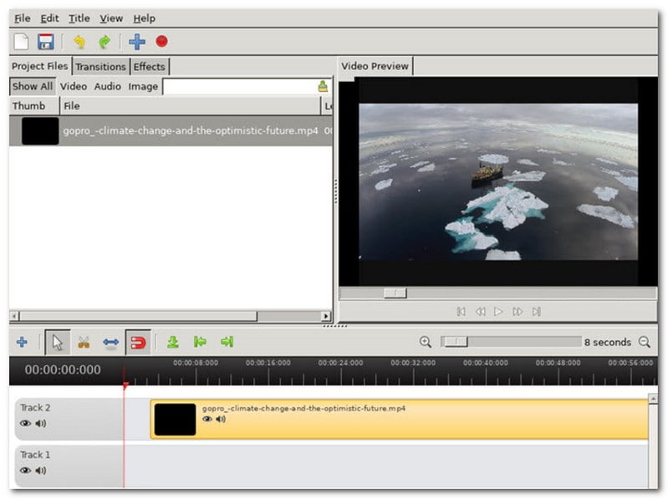The width and height of the screenshot is (668, 499).
Task: Click the Track 2 label
Action: 35,407
